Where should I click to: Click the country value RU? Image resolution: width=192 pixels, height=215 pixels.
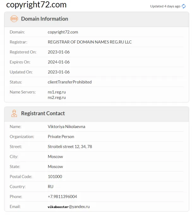[51, 187]
